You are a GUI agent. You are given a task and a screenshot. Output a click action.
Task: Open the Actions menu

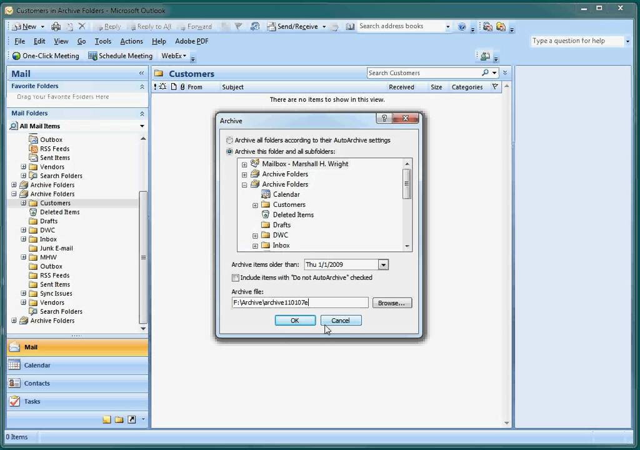pyautogui.click(x=131, y=41)
